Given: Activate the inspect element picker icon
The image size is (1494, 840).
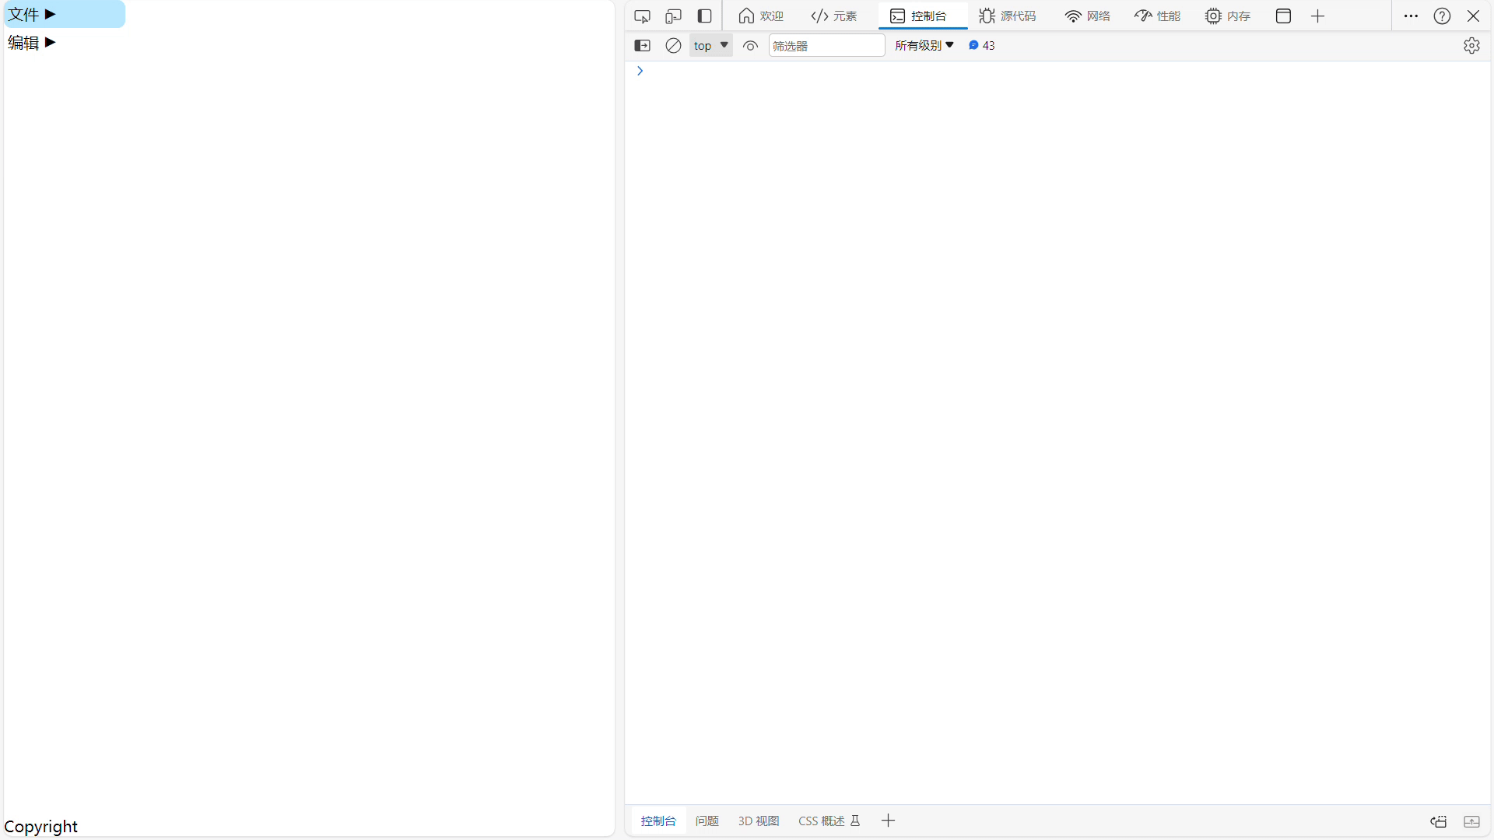Looking at the screenshot, I should pyautogui.click(x=642, y=16).
